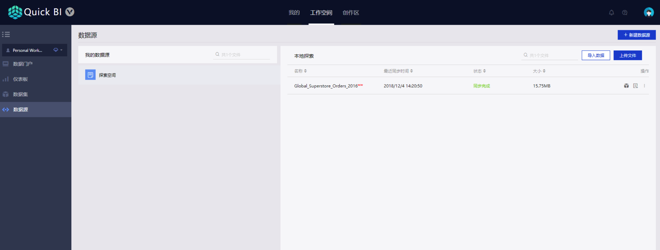660x250 pixels.
Task: Sort by 名称 column
Action: [300, 71]
